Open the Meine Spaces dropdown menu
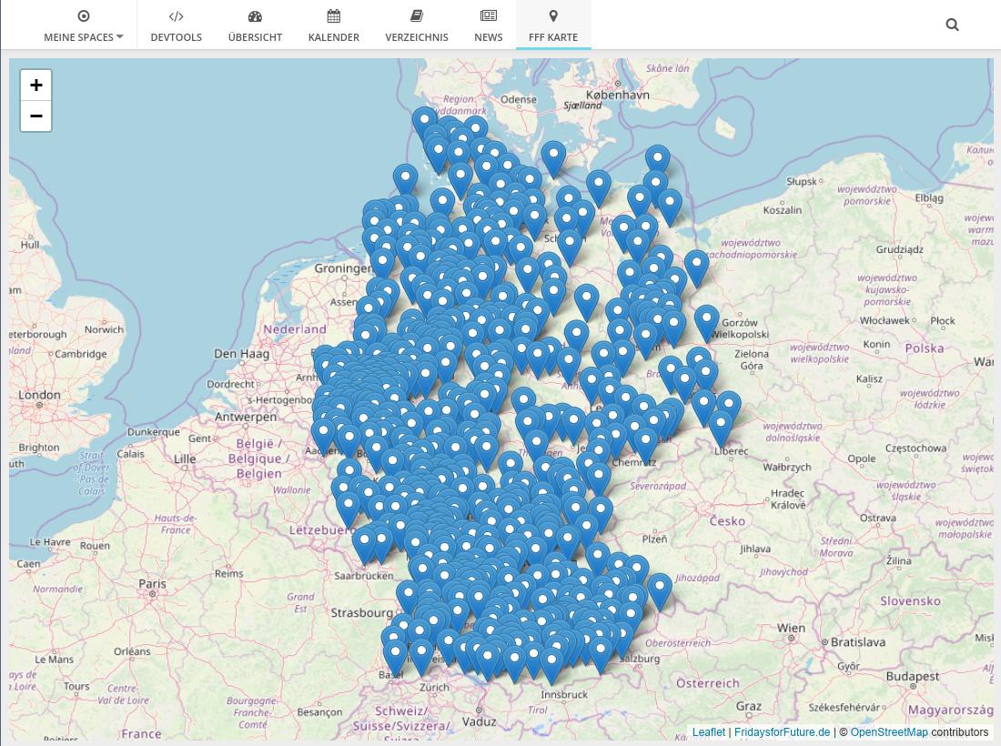 coord(84,25)
